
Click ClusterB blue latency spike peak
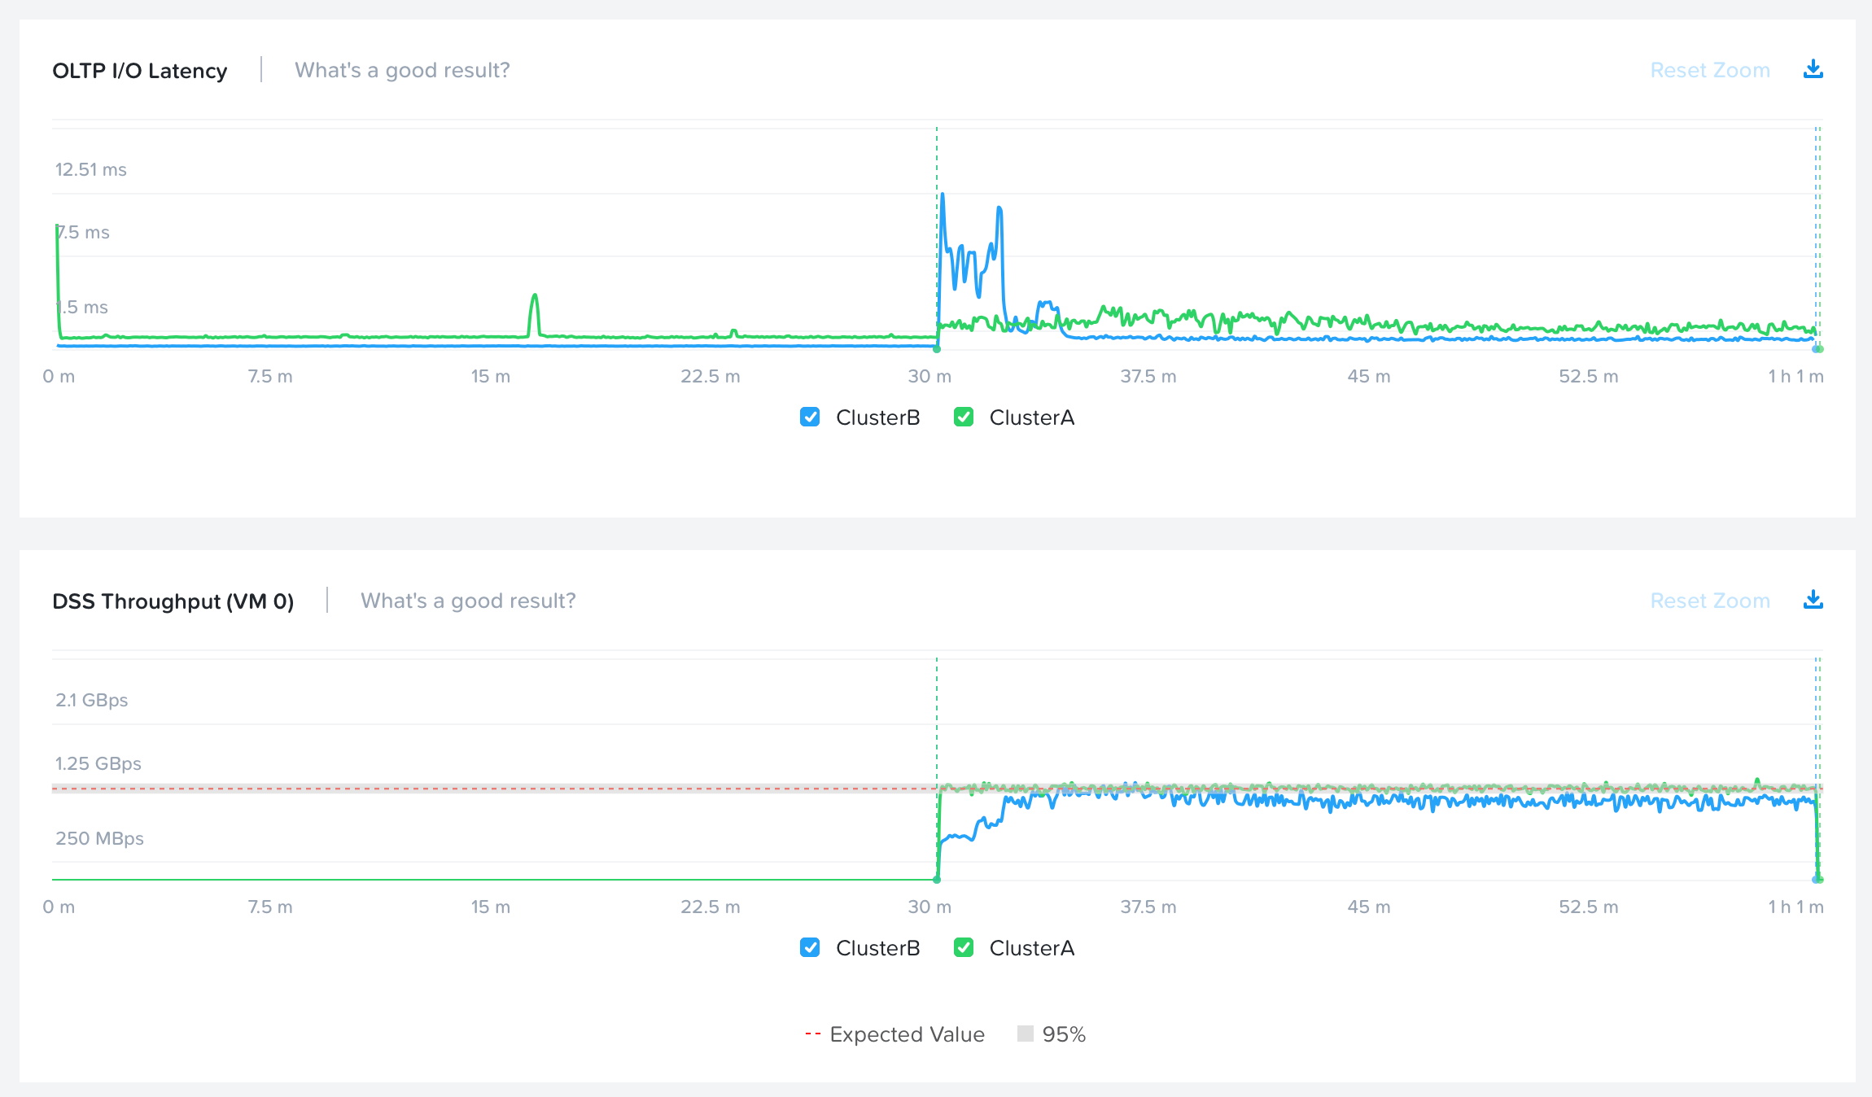click(943, 195)
